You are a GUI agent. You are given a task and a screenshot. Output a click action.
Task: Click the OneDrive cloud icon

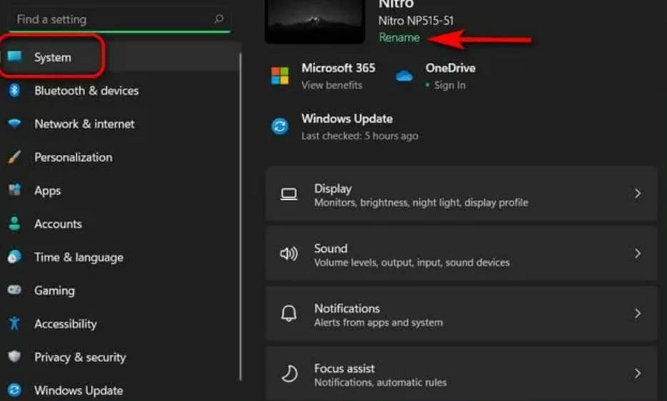click(x=403, y=76)
